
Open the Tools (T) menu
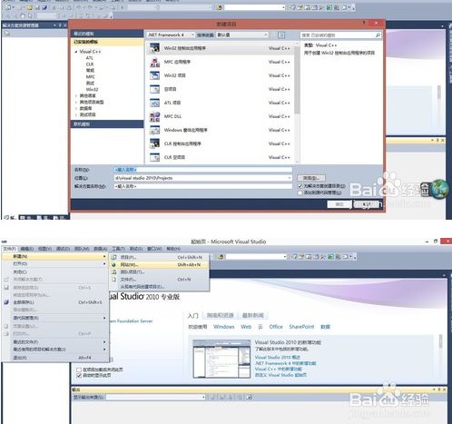coord(118,249)
